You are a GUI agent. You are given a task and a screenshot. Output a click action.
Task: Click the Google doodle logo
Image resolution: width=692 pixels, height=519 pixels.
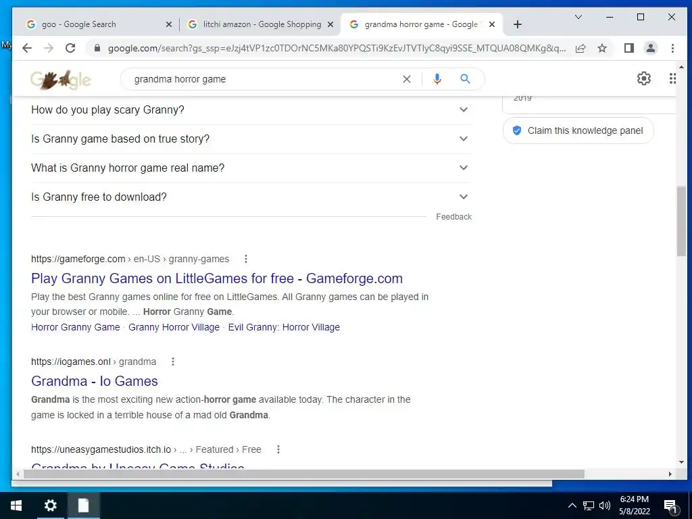pos(60,80)
